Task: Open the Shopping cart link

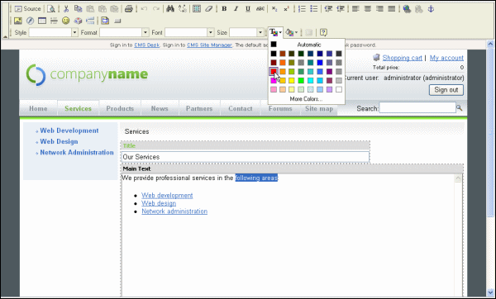Action: (x=402, y=58)
